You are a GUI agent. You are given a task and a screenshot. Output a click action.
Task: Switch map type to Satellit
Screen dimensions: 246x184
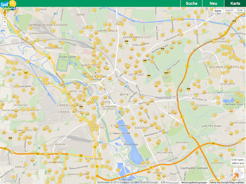pos(229,11)
